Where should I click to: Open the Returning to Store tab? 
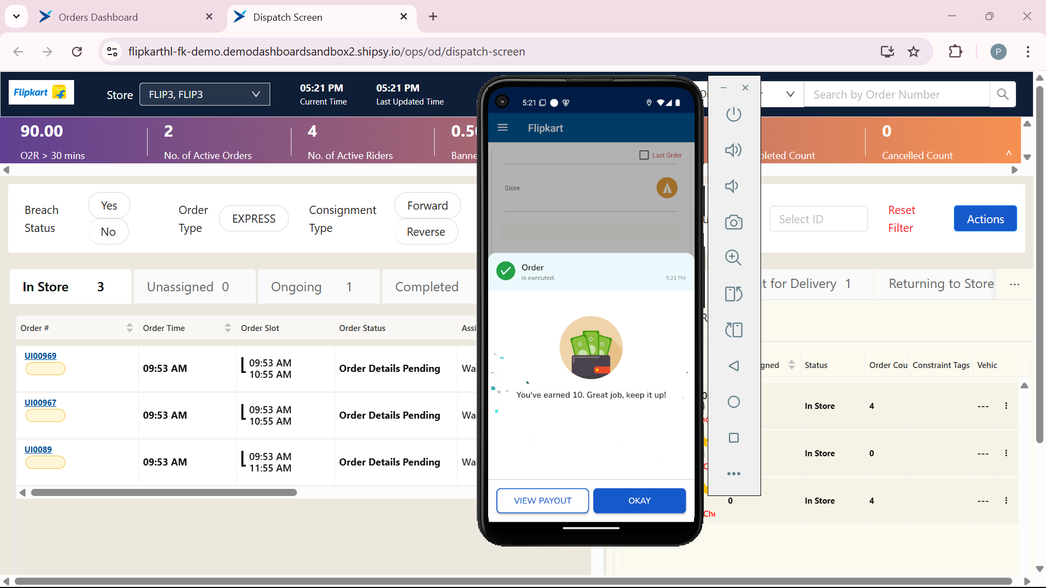pos(941,284)
